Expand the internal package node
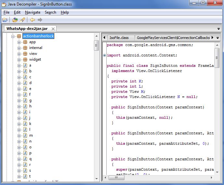This screenshot has width=224, height=185. pos(19,48)
